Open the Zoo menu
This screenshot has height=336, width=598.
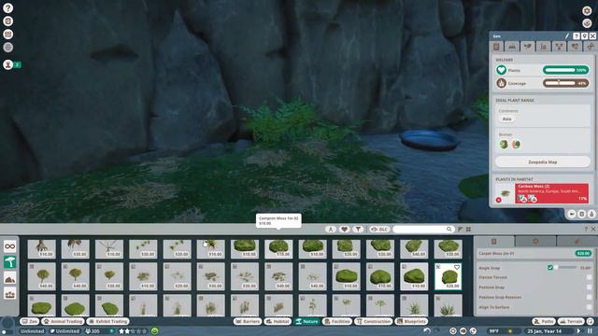coord(30,321)
